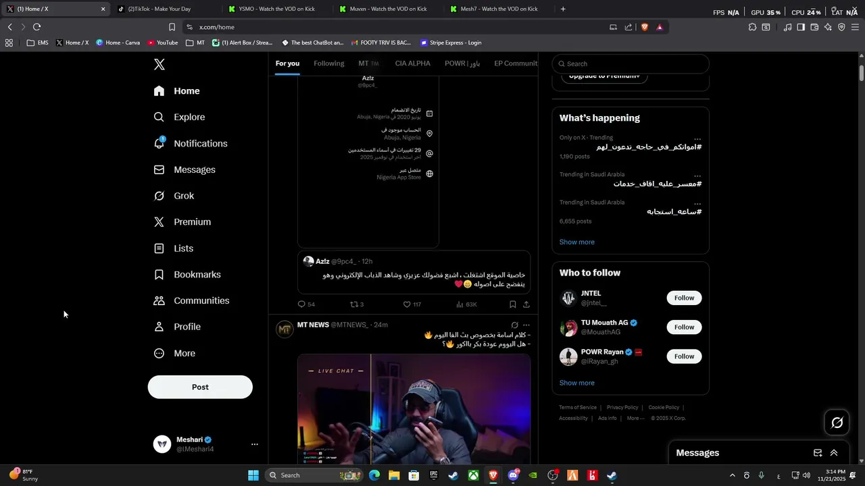
Task: Open Bookmarks in the sidebar
Action: (x=187, y=275)
